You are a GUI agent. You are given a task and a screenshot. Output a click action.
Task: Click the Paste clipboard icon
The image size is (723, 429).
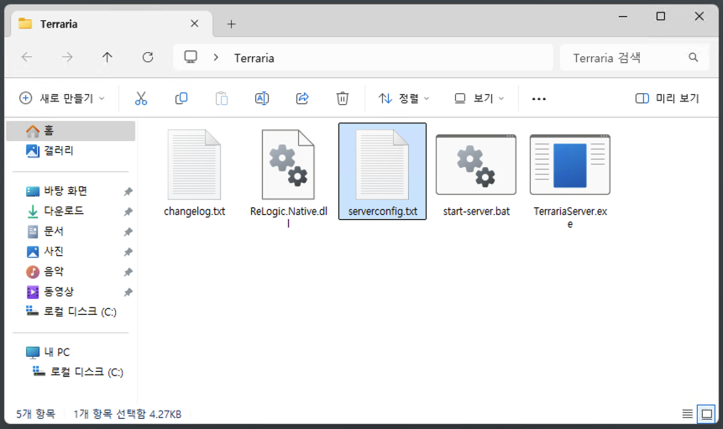[x=222, y=98]
